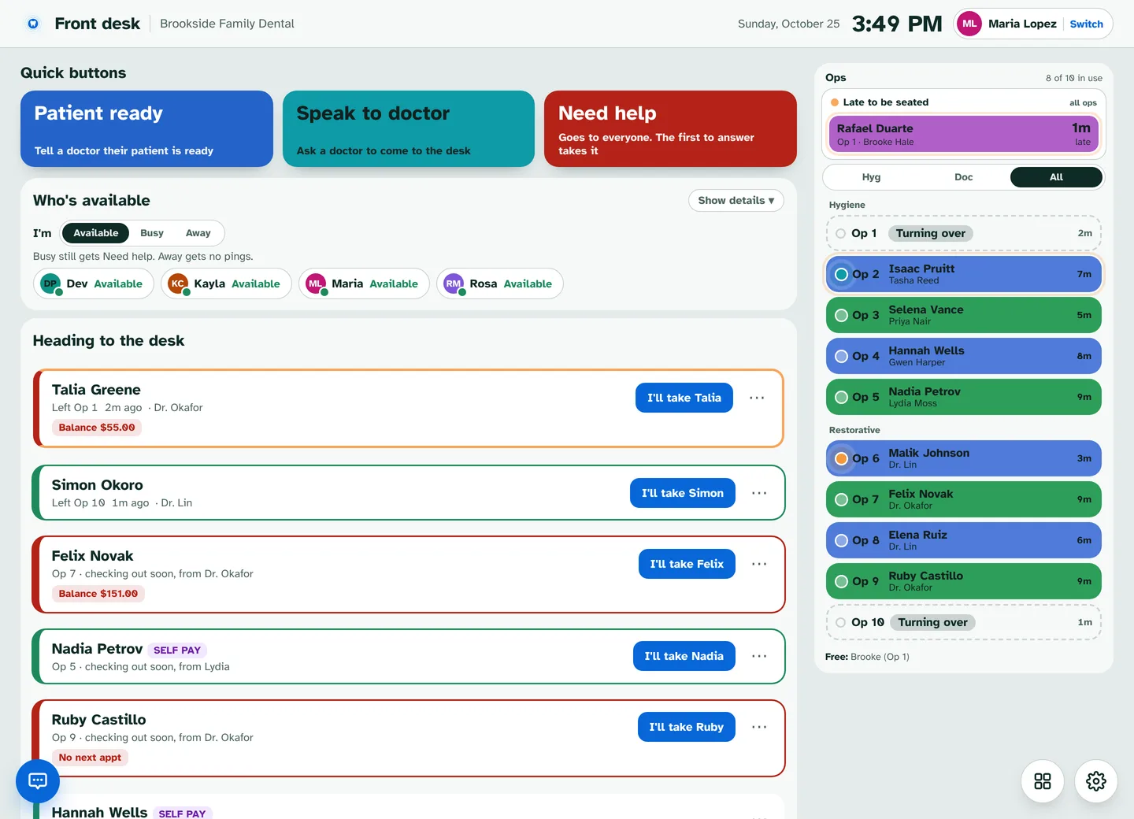Toggle the Op 2 status circle
The width and height of the screenshot is (1134, 819).
click(841, 274)
